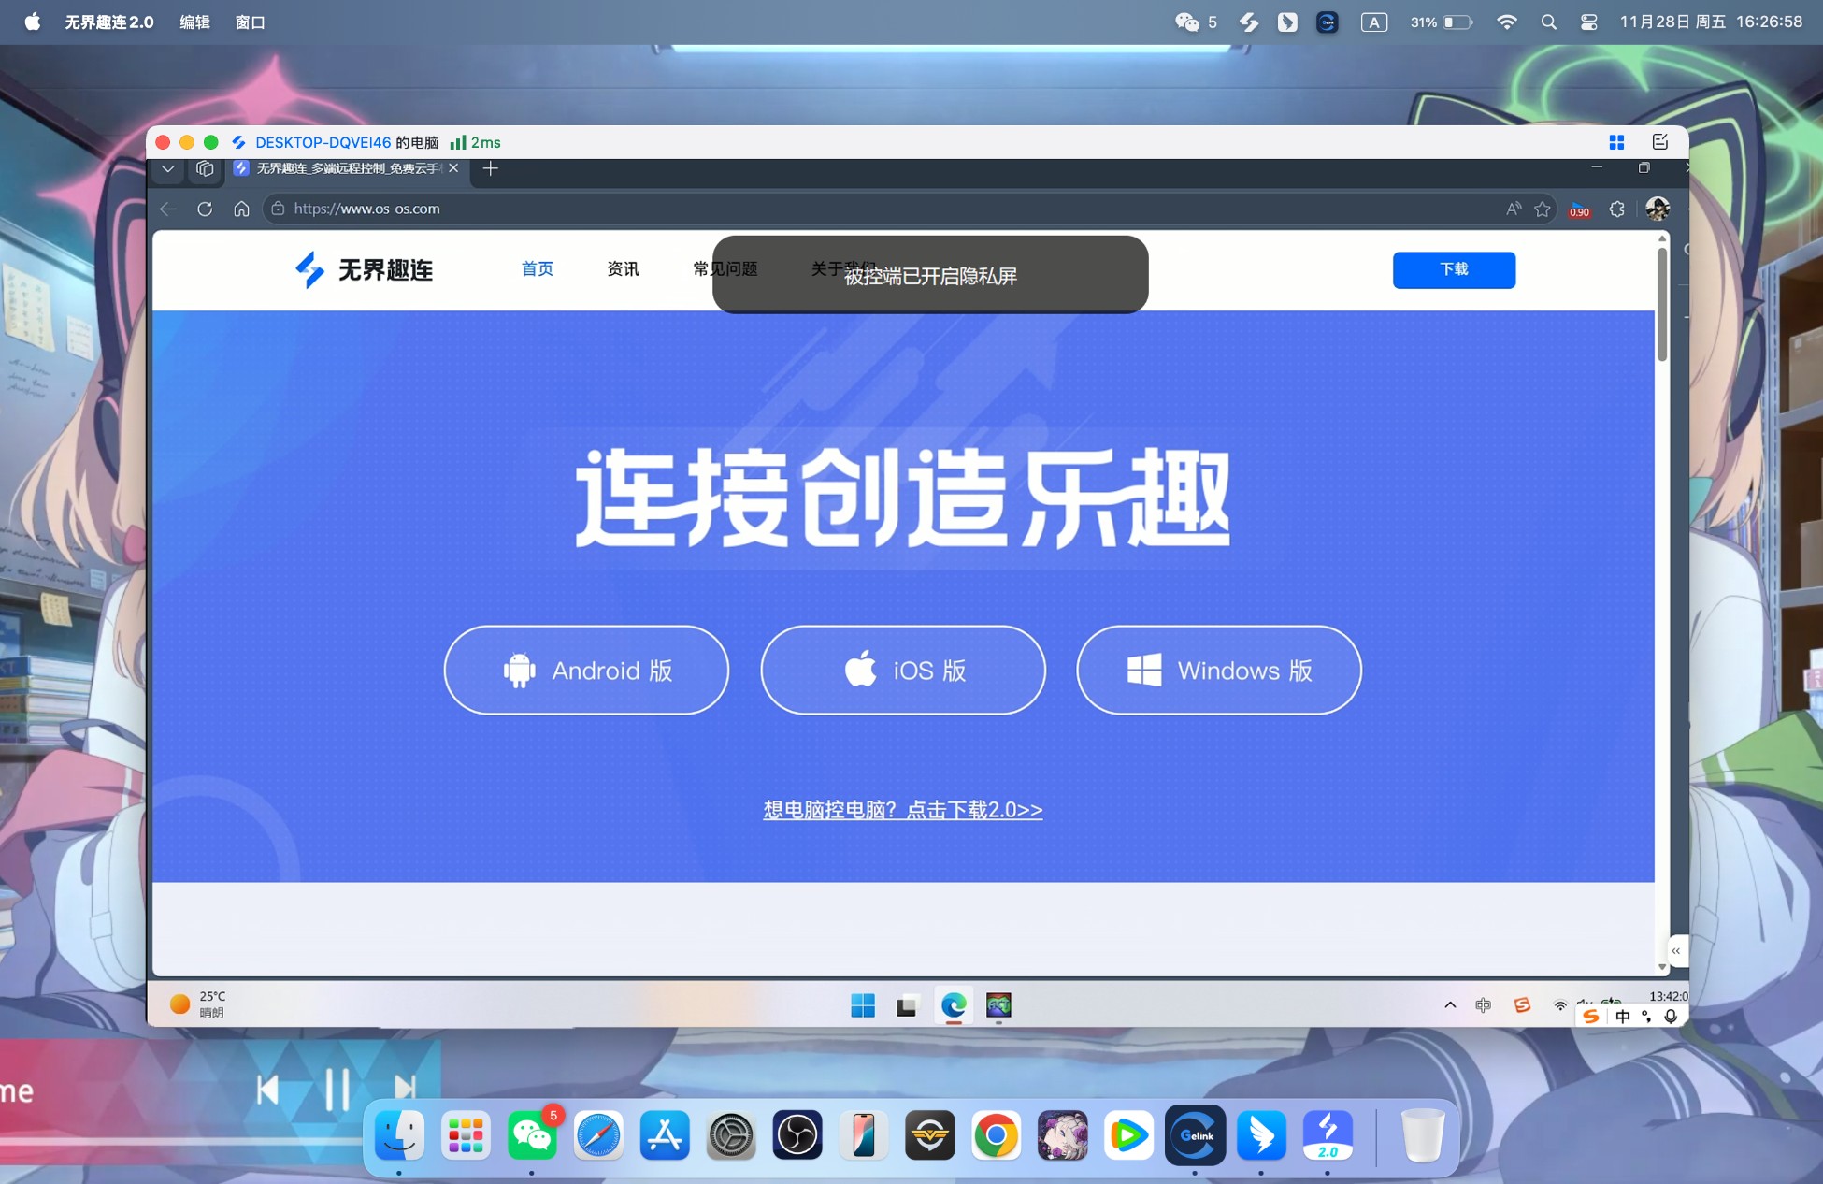Click 想电脑控电脑？点击下载2.0 link

point(902,810)
